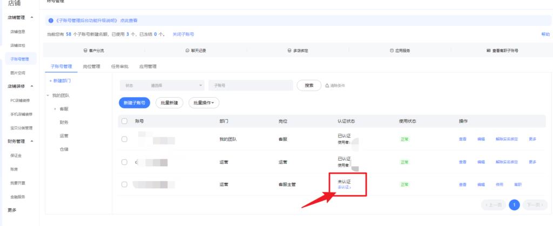553x226 pixels.
Task: Collapse the 店铺装修 sidebar section
Action: 32,86
